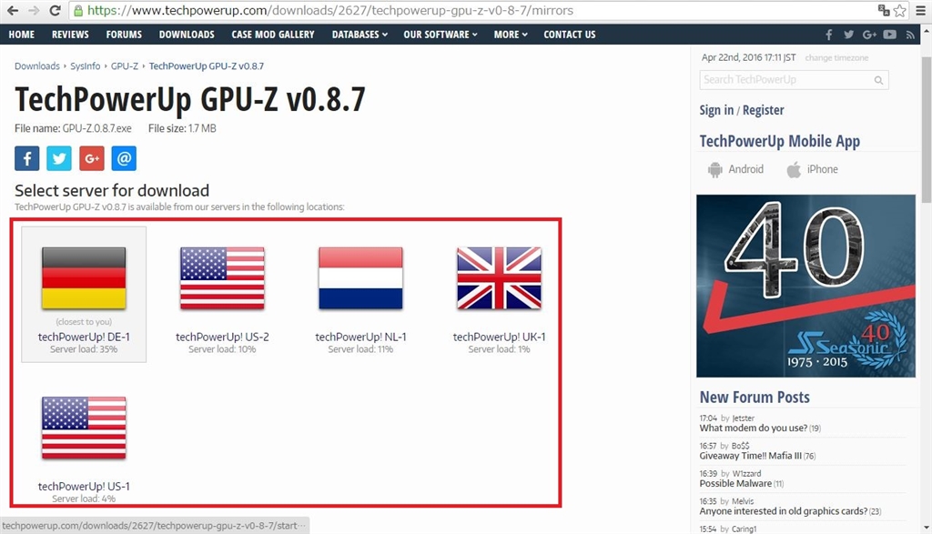Open forum post 'Giveaway Time!! Mafia III'
The height and width of the screenshot is (534, 932).
(x=750, y=456)
